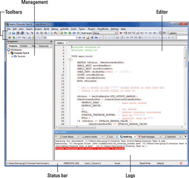Click the Jump forward arrow icon
Viewport: 189px width, 178px height.
click(83, 37)
